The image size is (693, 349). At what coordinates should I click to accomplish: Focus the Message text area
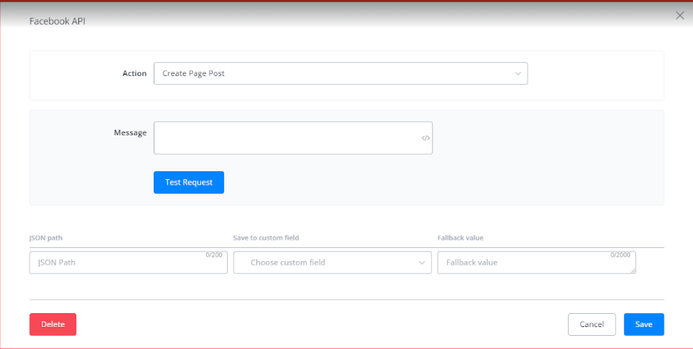(285, 138)
